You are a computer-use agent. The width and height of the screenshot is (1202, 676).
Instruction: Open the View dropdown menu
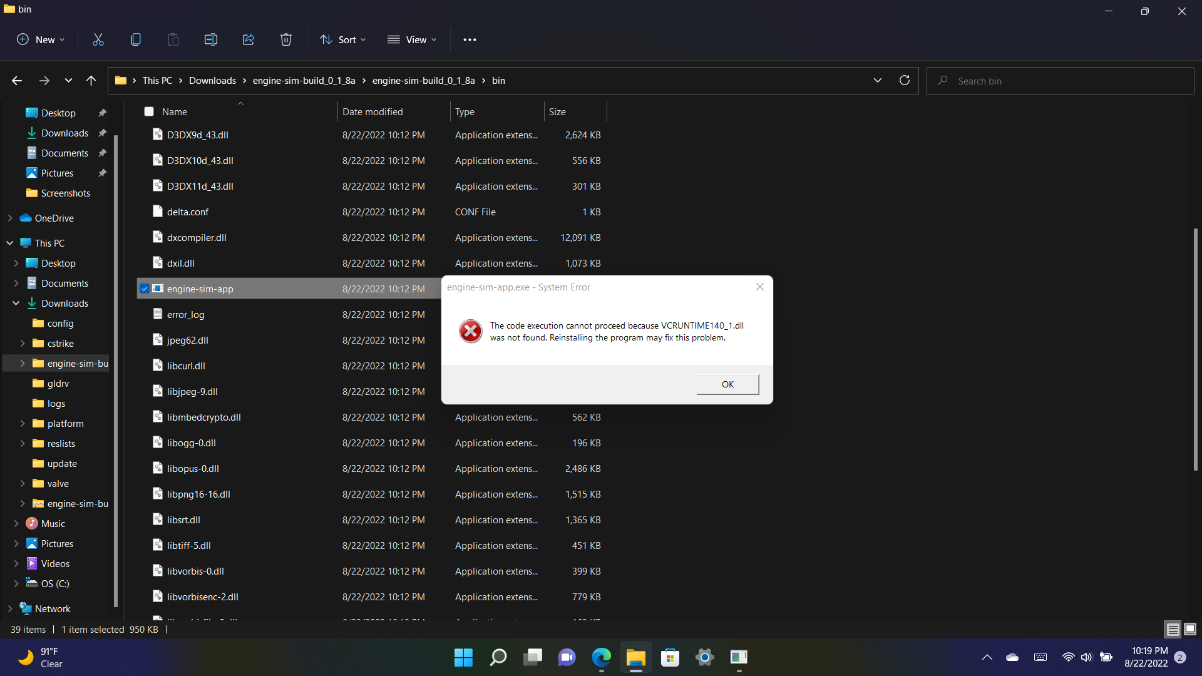tap(413, 39)
